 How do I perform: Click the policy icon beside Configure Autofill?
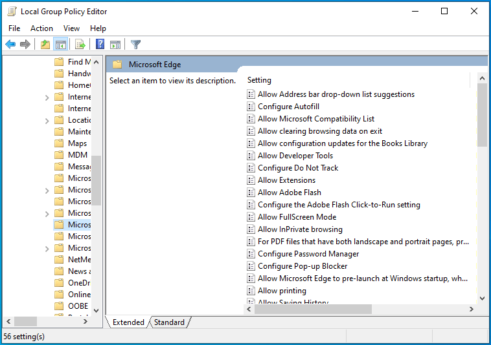(251, 107)
